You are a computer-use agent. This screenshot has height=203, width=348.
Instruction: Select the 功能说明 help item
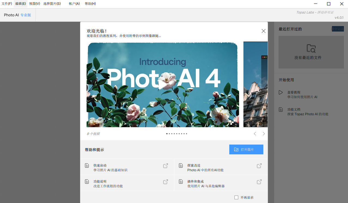tap(127, 183)
